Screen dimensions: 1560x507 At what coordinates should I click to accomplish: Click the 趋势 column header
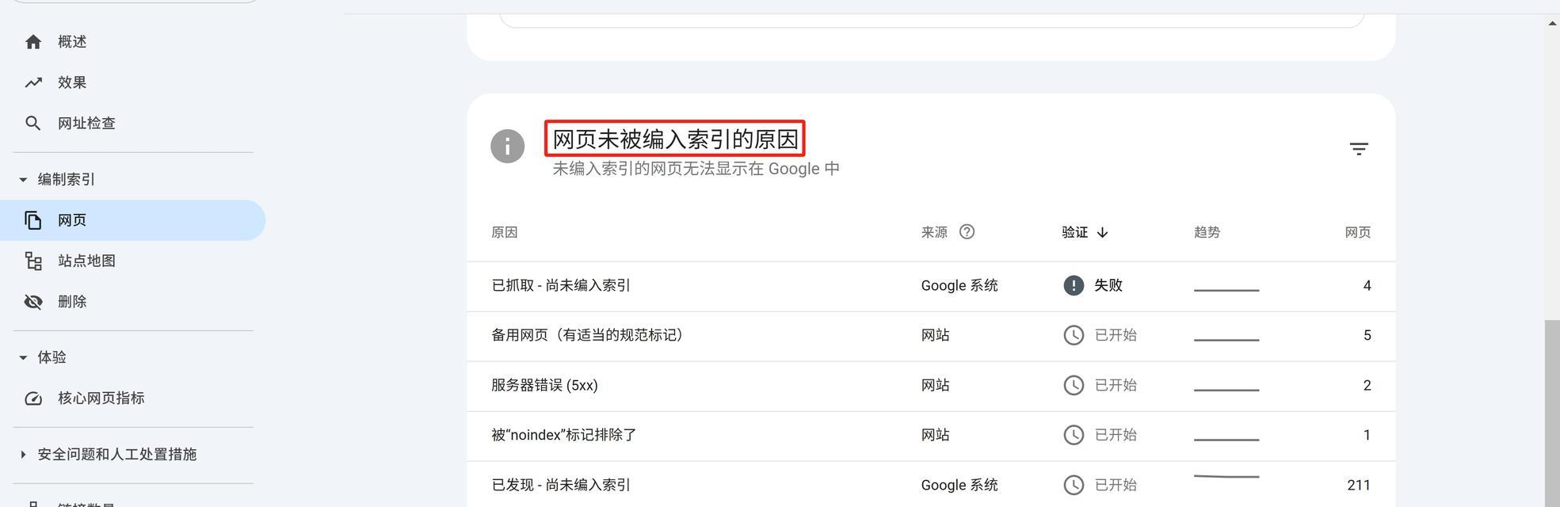click(1207, 232)
